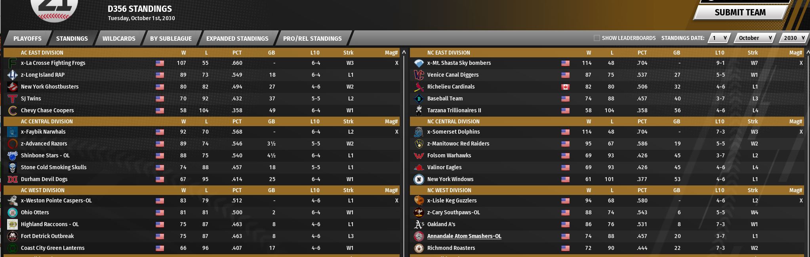This screenshot has width=810, height=257.
Task: Open the Annandale Atom Smashers-OL team link
Action: click(464, 236)
